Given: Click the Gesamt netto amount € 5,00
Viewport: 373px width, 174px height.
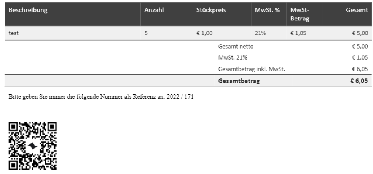Looking at the screenshot, I should tap(360, 47).
